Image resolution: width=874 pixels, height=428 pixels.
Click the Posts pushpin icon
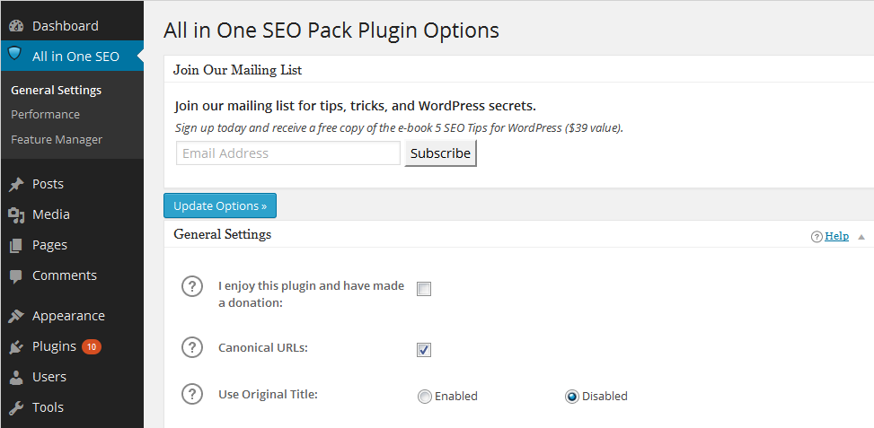pos(15,184)
